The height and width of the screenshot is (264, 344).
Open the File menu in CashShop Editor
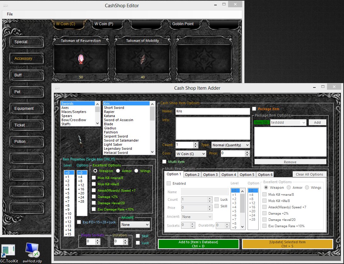pyautogui.click(x=10, y=14)
